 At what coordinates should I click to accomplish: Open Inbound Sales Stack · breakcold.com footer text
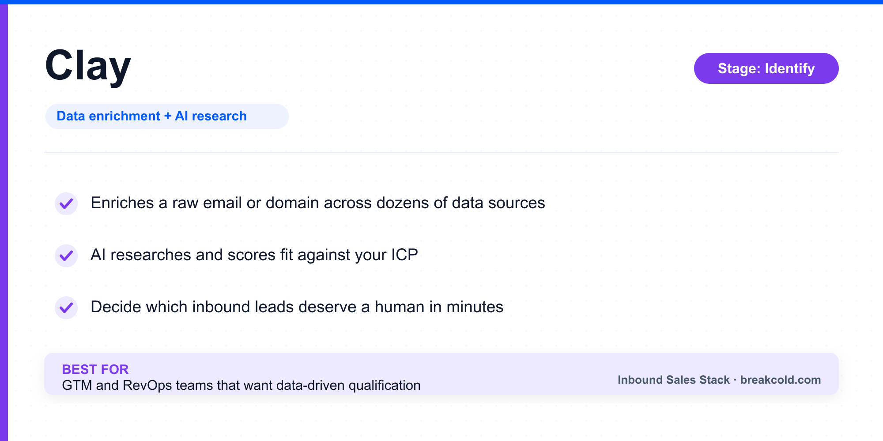tap(719, 380)
